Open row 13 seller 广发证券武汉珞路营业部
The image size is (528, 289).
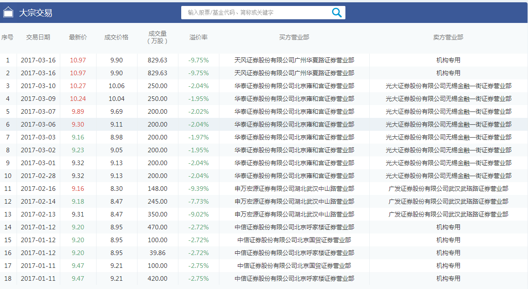(448, 214)
